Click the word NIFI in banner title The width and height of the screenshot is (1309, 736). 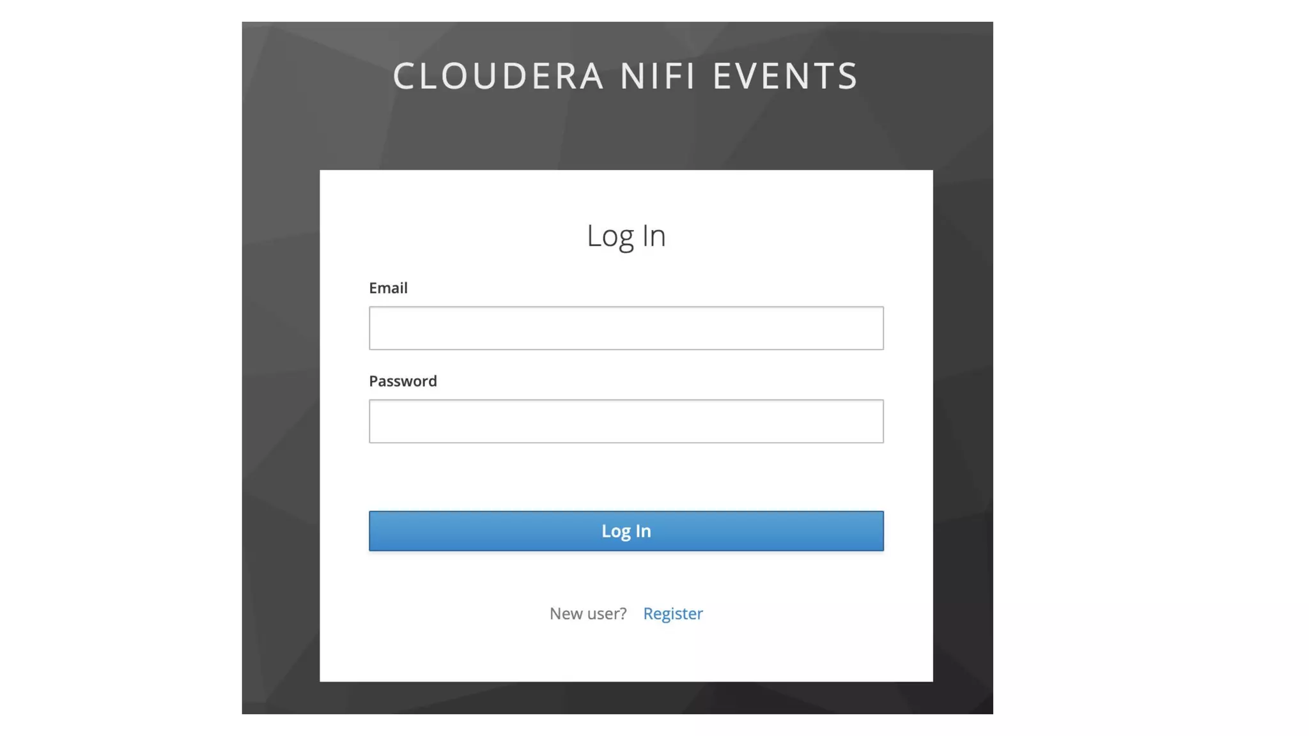click(x=657, y=76)
